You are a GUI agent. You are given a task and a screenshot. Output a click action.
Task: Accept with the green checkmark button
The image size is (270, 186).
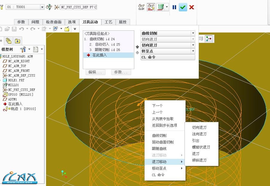pos(183,7)
